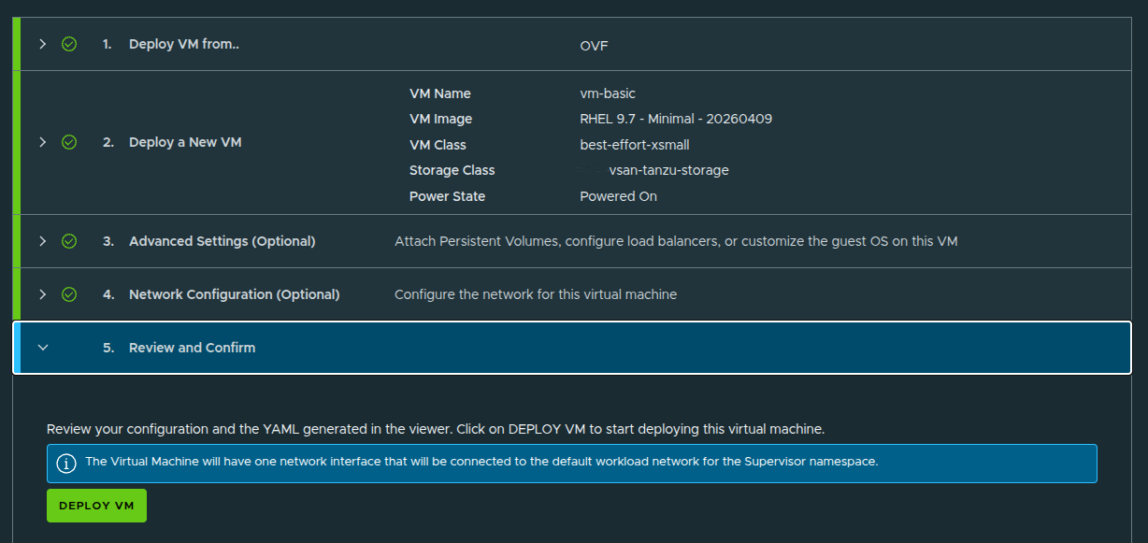Image resolution: width=1148 pixels, height=543 pixels.
Task: Expand step 1 Deploy VM from..
Action: pyautogui.click(x=42, y=43)
